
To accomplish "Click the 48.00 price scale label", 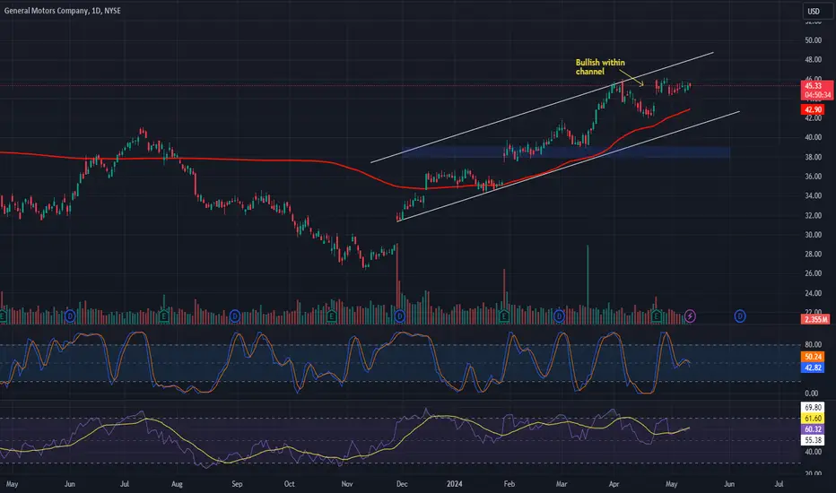I will click(813, 60).
